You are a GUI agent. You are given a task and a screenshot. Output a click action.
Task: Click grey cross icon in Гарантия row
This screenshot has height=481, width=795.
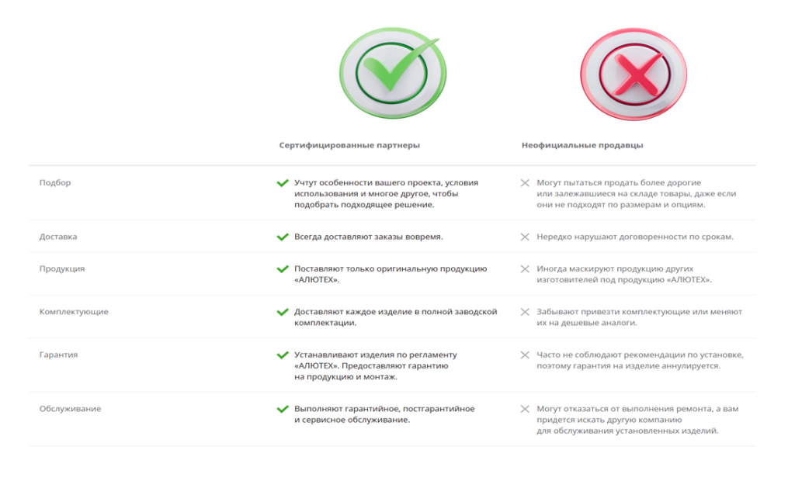click(525, 355)
